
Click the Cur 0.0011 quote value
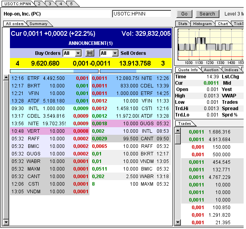point(211,83)
